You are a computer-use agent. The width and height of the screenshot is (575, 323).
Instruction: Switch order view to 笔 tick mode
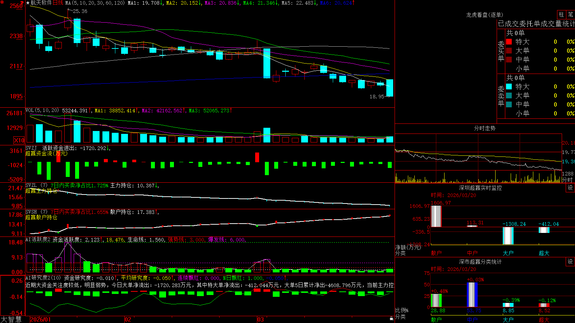570,15
